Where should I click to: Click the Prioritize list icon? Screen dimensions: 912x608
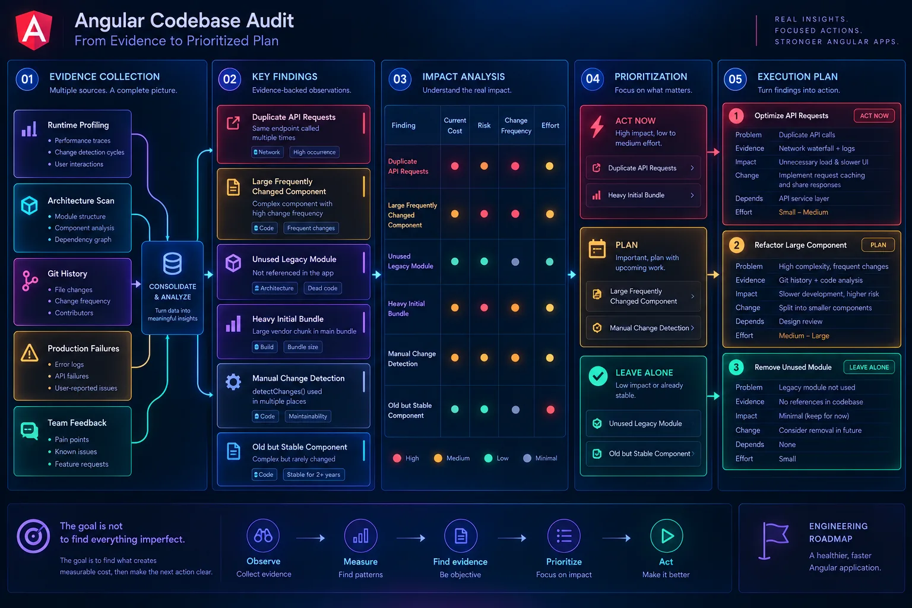[564, 536]
